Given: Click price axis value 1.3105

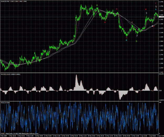Looking at the screenshot, I should [161, 37].
